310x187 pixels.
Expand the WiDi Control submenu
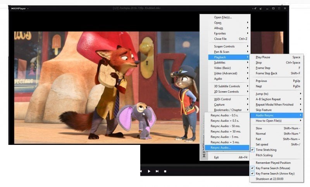coord(229,99)
